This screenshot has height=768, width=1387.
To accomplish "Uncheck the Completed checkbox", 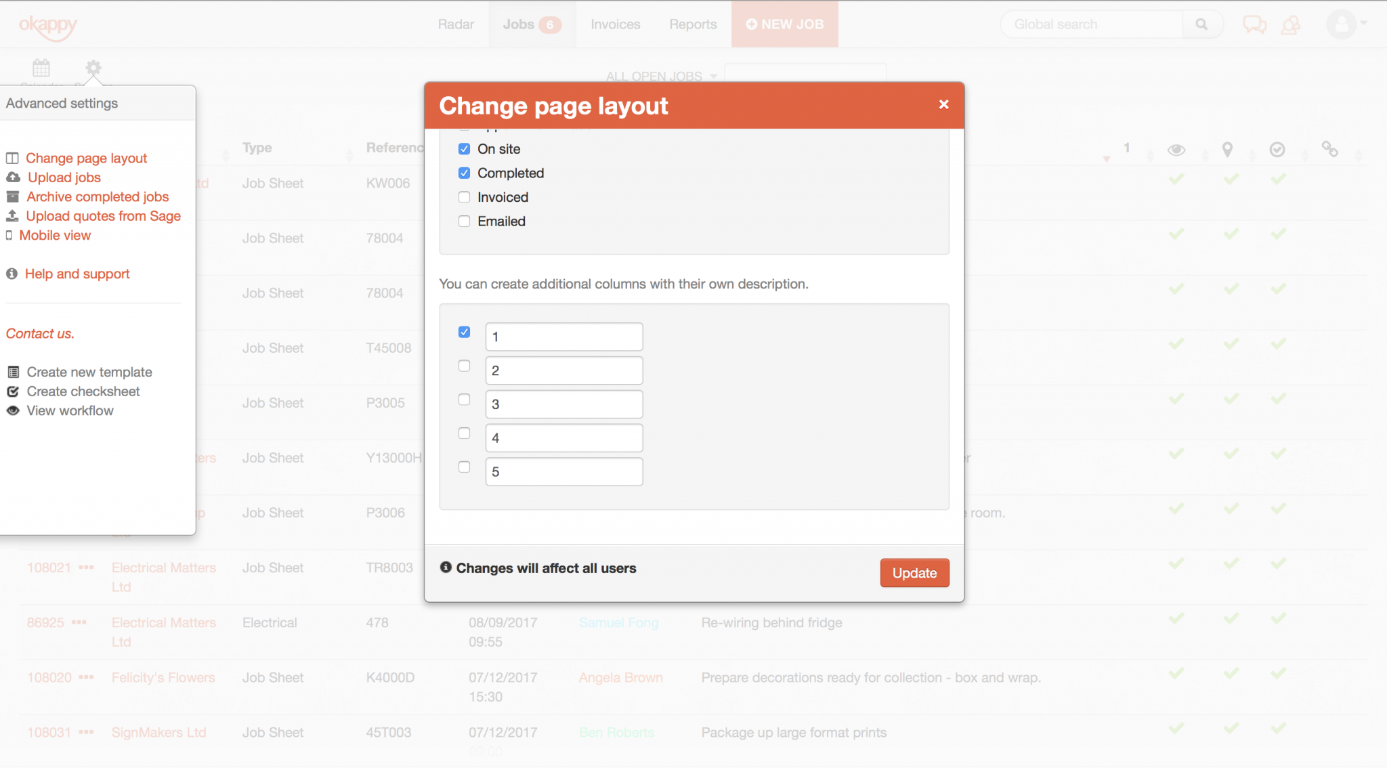I will 464,173.
